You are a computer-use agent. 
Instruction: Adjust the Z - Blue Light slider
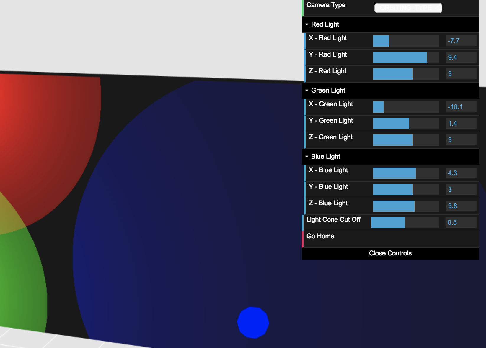[x=406, y=206]
